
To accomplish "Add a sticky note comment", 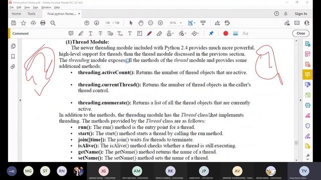I will tap(71, 33).
